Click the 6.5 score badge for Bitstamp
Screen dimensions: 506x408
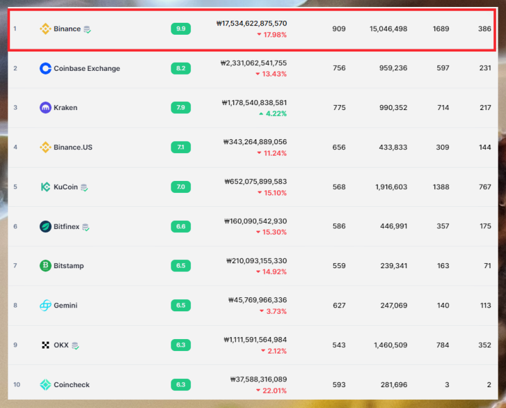(x=181, y=266)
